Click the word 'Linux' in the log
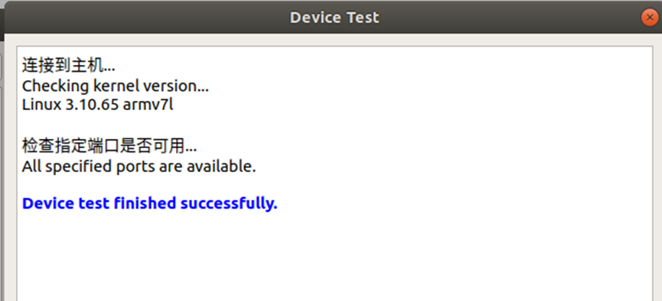This screenshot has width=662, height=301. pos(42,105)
